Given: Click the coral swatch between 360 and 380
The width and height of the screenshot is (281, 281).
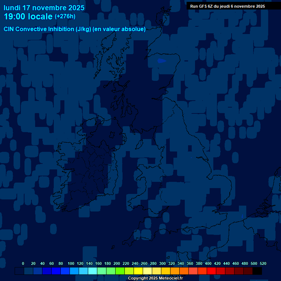Looking at the screenshot, I should (x=193, y=271).
